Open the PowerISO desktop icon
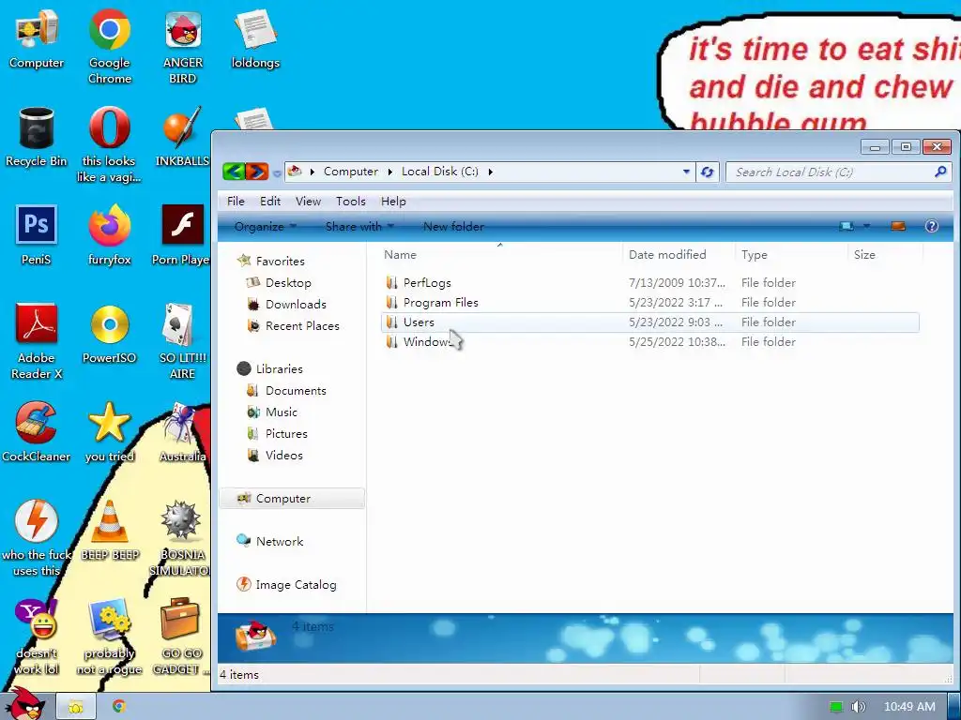Image resolution: width=961 pixels, height=720 pixels. point(109,334)
